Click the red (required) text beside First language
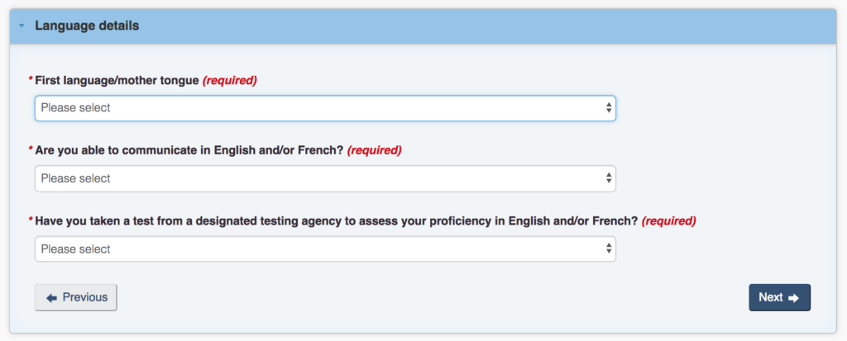Image resolution: width=847 pixels, height=341 pixels. [230, 80]
